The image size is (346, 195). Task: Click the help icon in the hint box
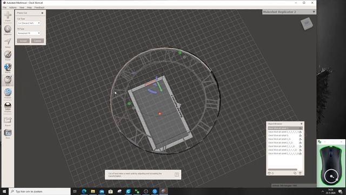coord(177,174)
